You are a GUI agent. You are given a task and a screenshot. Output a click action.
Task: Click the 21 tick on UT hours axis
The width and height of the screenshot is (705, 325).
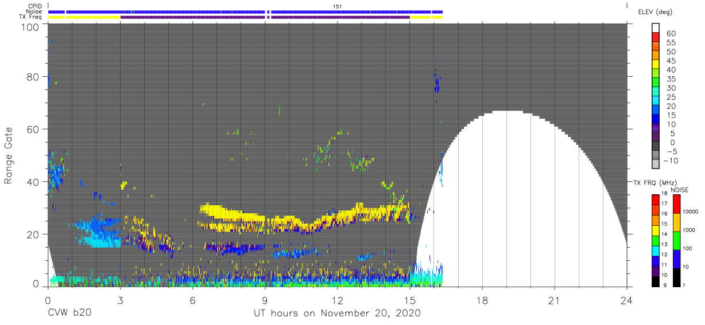pos(555,300)
